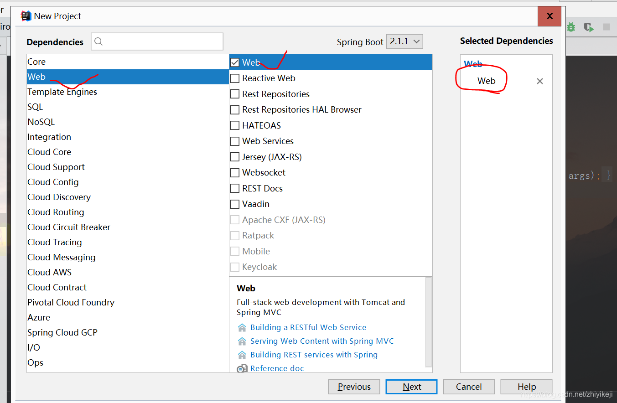Select the Template Engines category
The width and height of the screenshot is (617, 403).
[128, 92]
